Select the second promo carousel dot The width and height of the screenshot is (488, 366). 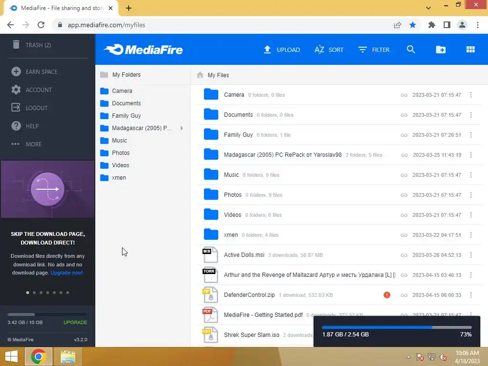34,293
